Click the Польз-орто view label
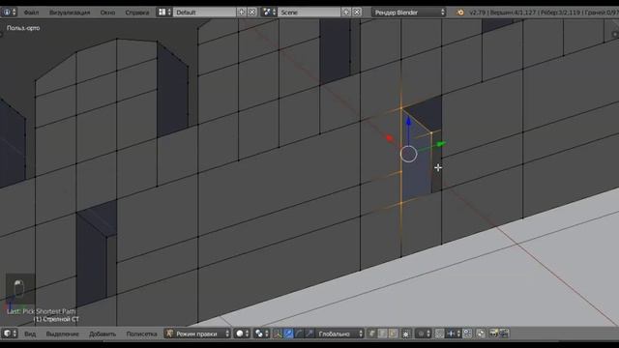Viewport: 619px width, 348px height. 23,28
